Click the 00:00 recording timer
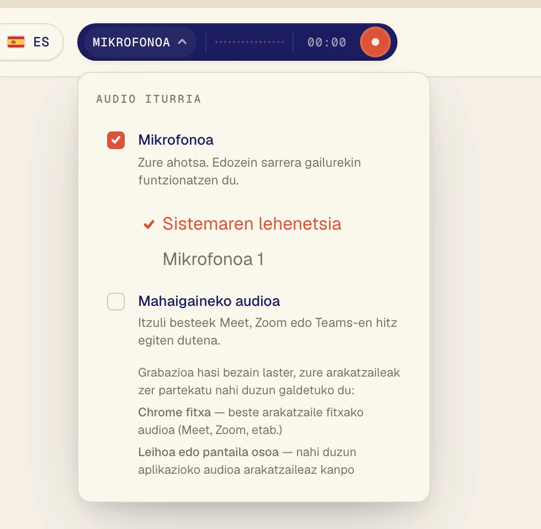541x529 pixels. [327, 43]
